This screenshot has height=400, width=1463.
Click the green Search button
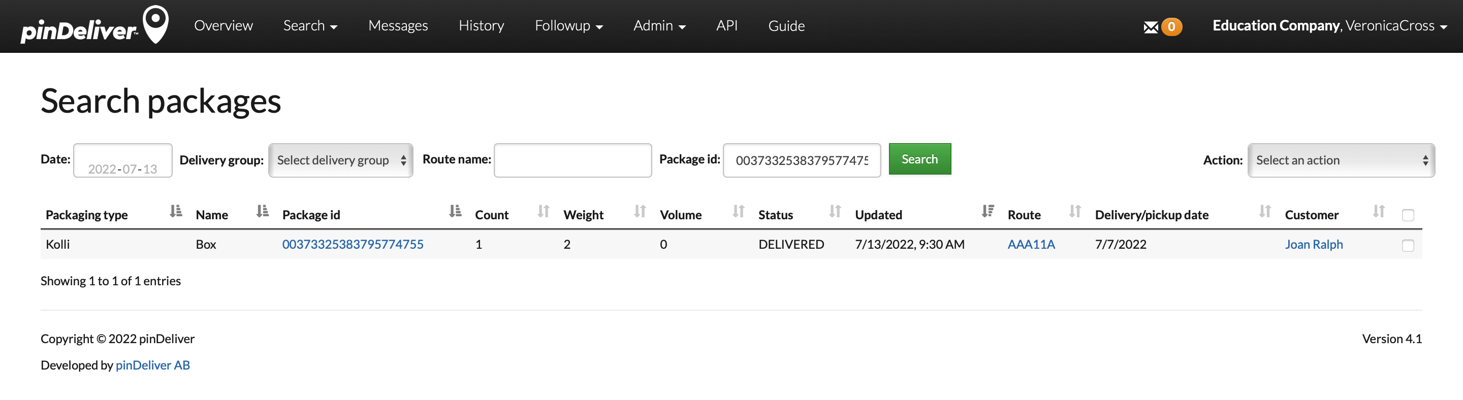(919, 159)
